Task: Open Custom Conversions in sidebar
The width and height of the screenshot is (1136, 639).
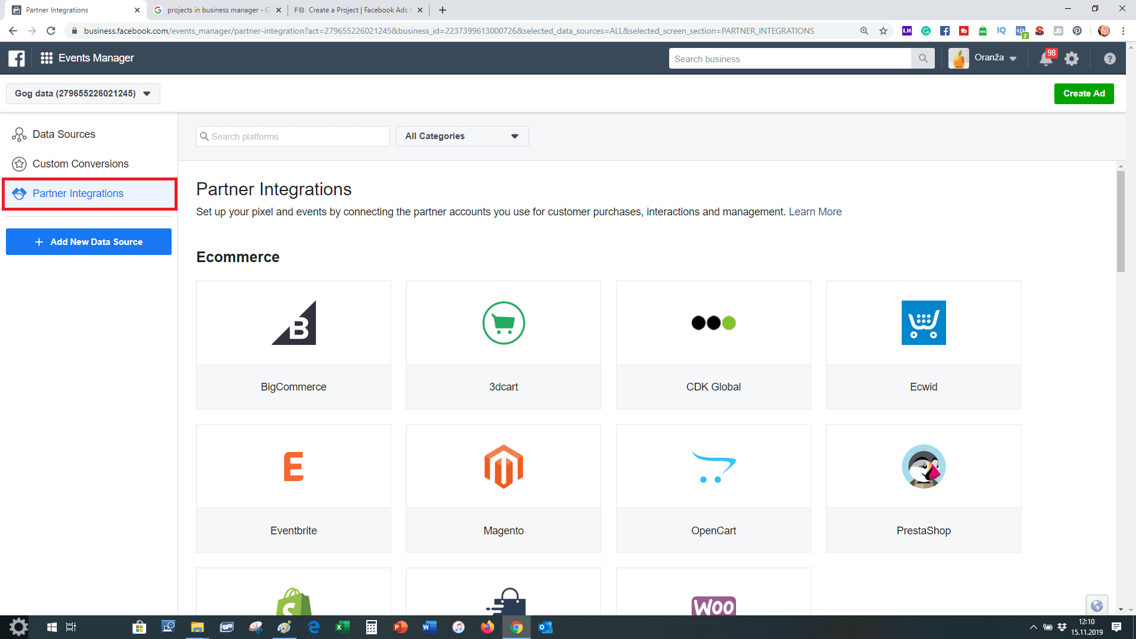Action: 80,164
